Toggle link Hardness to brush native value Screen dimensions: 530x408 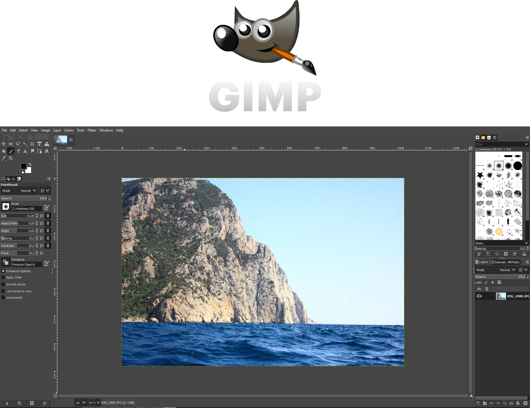point(48,246)
